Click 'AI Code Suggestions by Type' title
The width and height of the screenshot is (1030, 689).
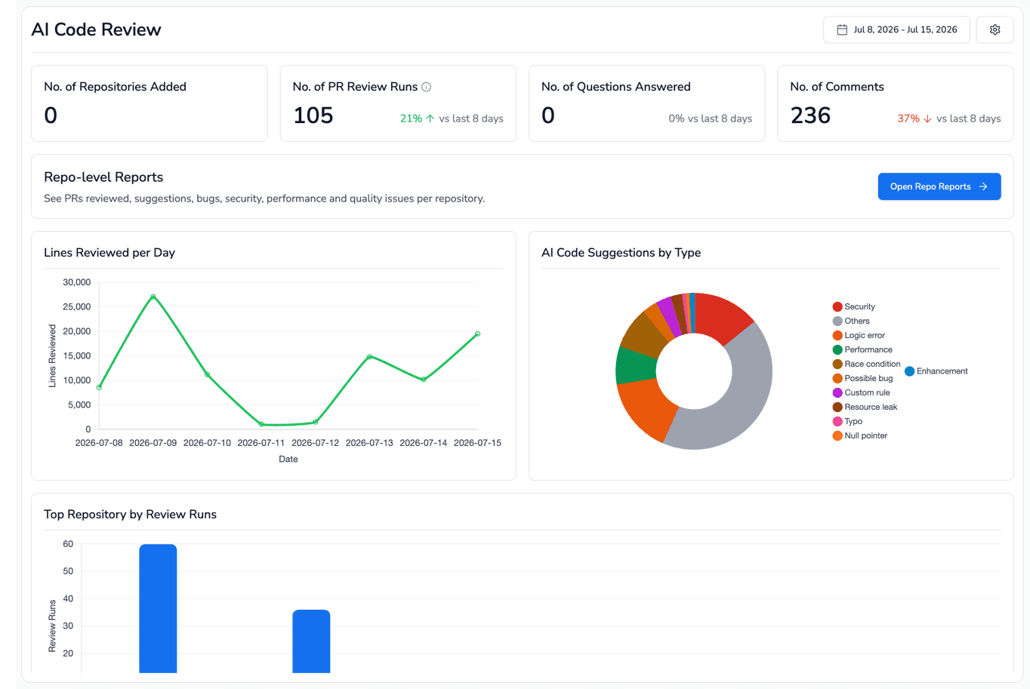tap(621, 253)
